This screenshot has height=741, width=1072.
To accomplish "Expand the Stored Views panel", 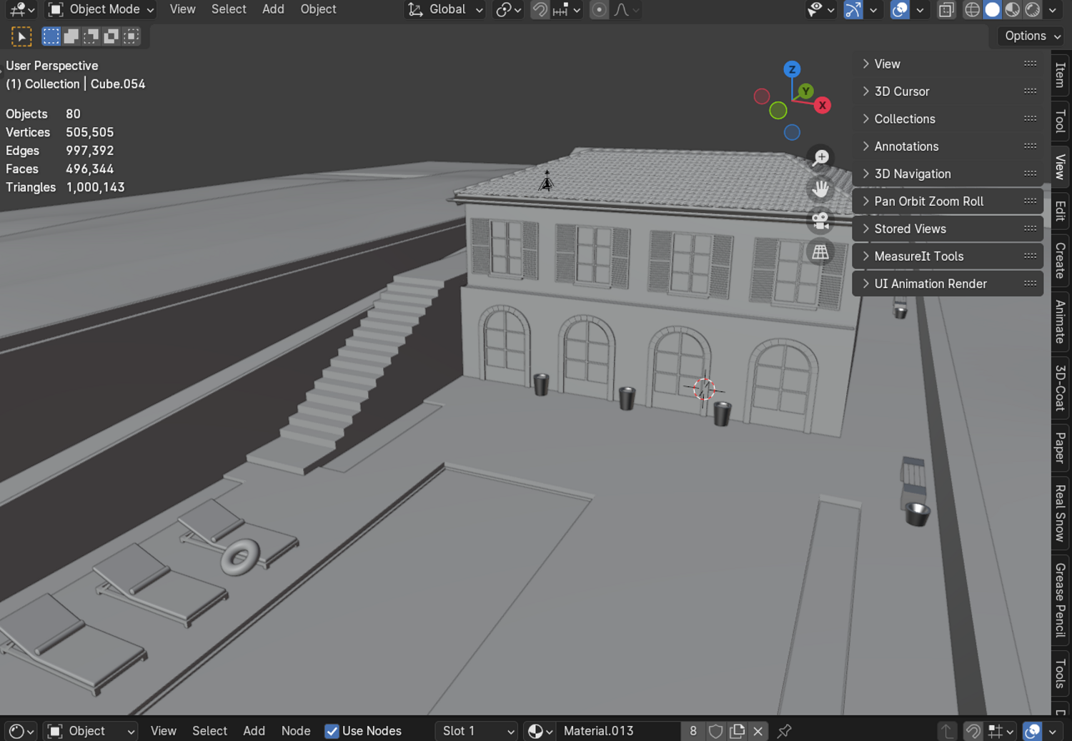I will (948, 229).
